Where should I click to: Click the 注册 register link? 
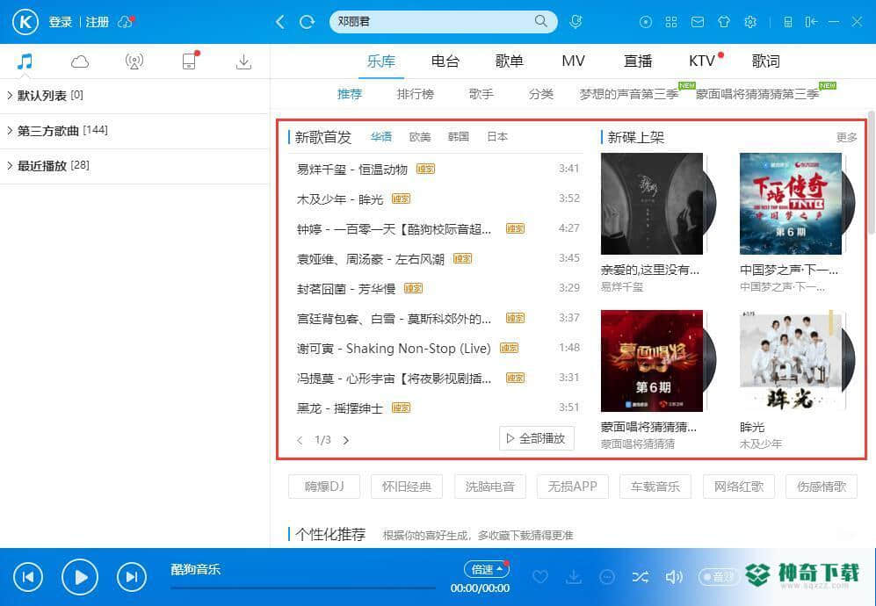(98, 22)
